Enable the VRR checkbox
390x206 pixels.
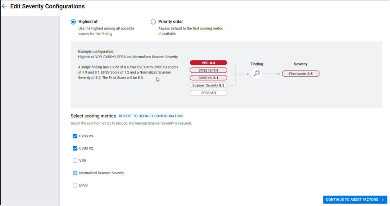pos(75,161)
